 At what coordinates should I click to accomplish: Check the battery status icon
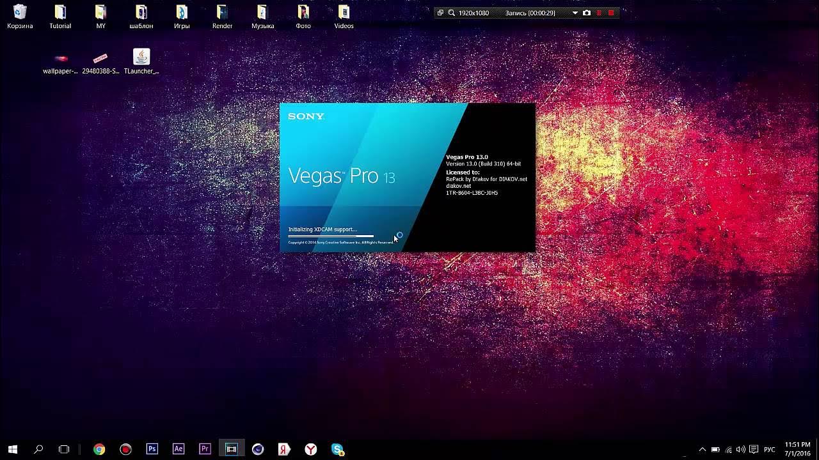click(715, 449)
